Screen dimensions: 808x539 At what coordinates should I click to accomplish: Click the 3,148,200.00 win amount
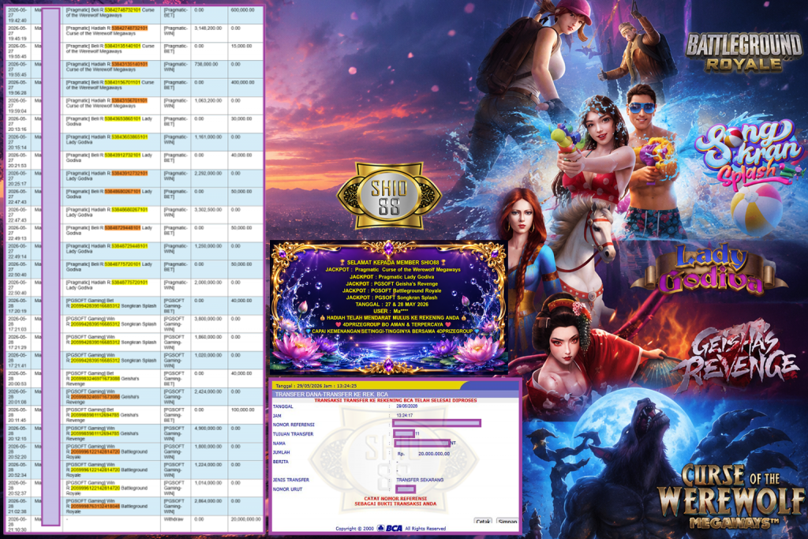[x=208, y=28]
